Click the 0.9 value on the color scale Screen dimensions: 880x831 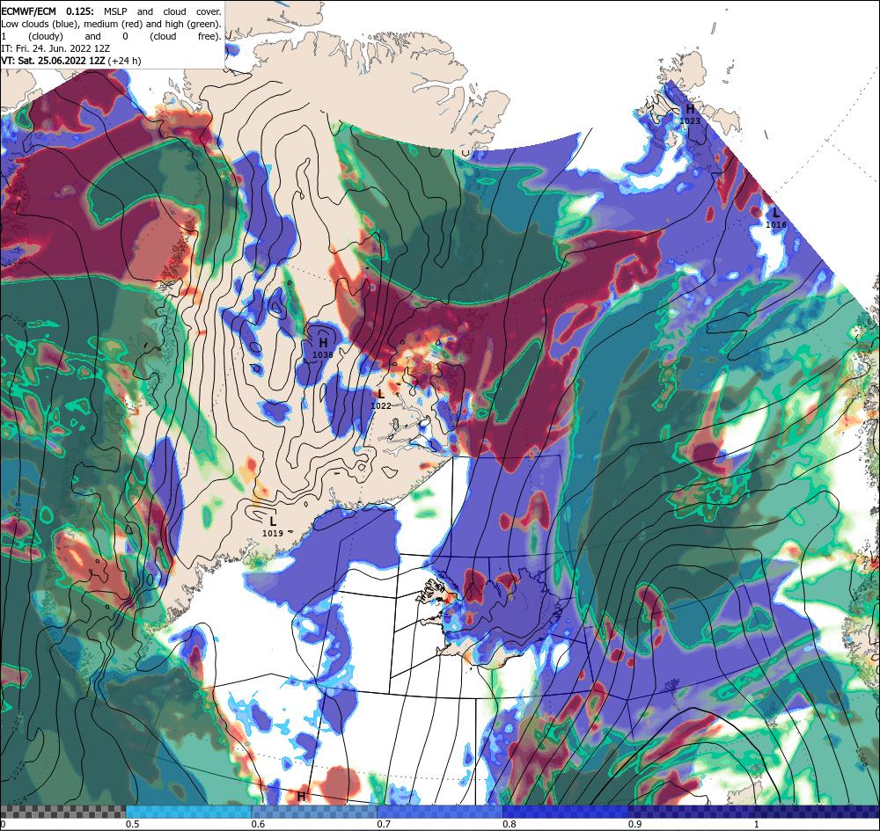tap(635, 824)
